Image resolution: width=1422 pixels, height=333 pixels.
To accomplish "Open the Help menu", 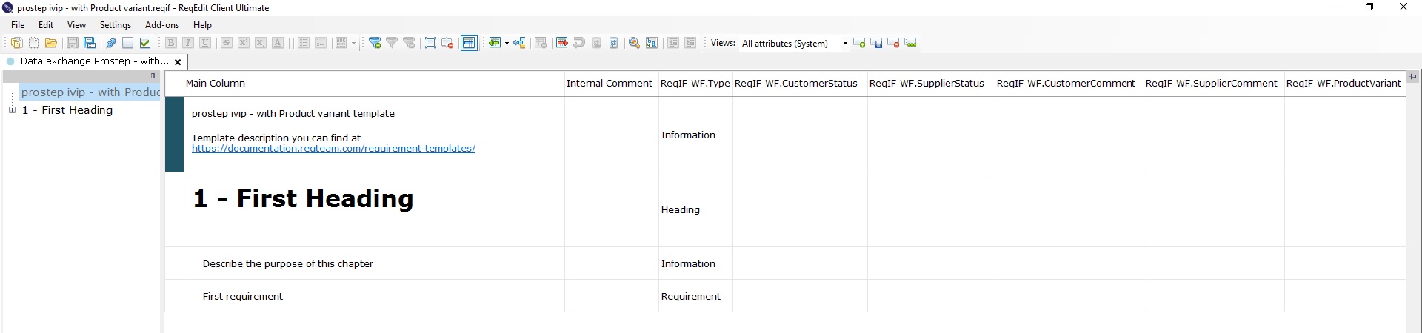I will 202,25.
